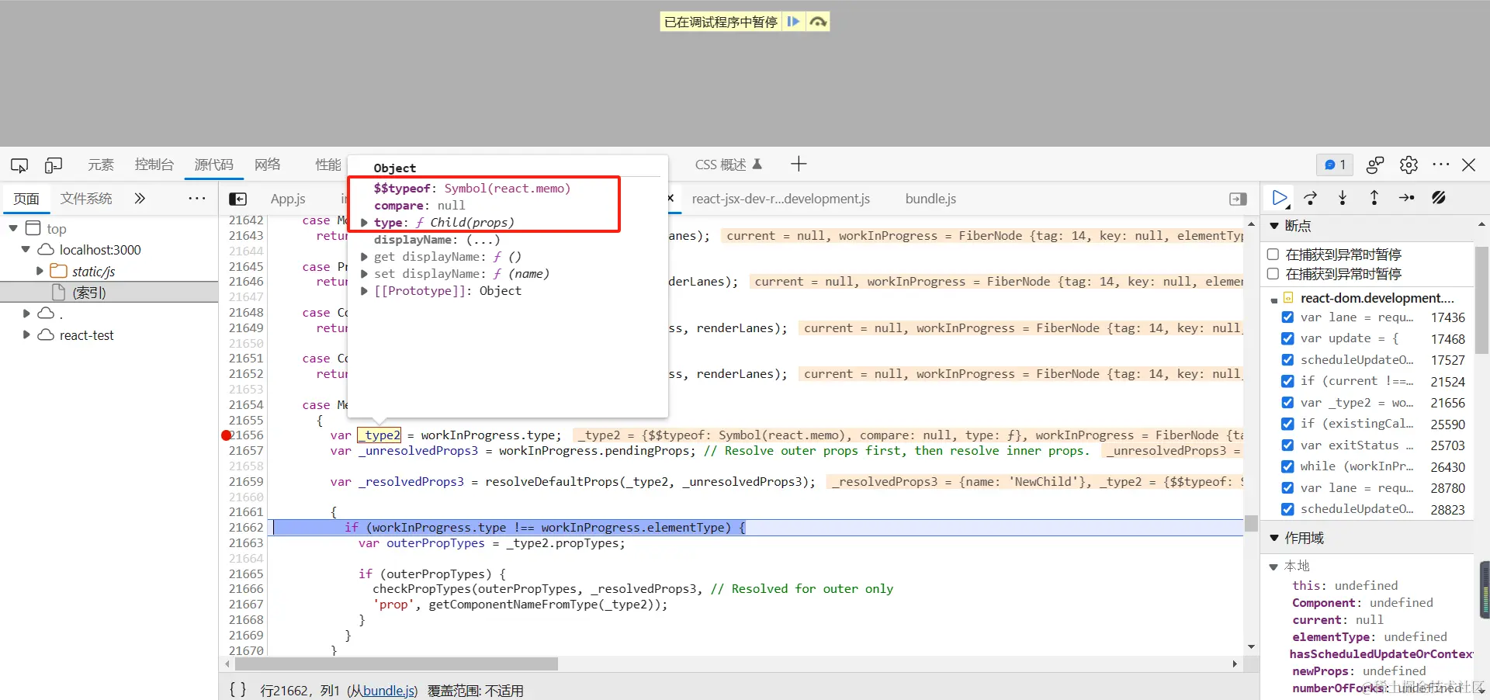Open the 性能 tab

click(x=327, y=165)
